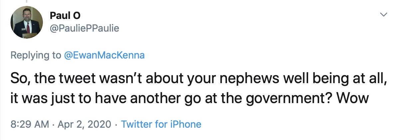The height and width of the screenshot is (140, 395).
Task: Click the word "nephews" in the tweet
Action: 244,80
